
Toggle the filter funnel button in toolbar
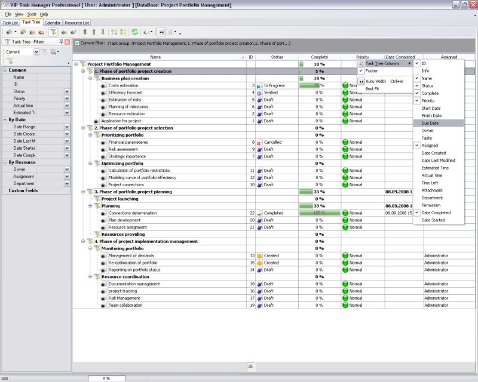53,32
